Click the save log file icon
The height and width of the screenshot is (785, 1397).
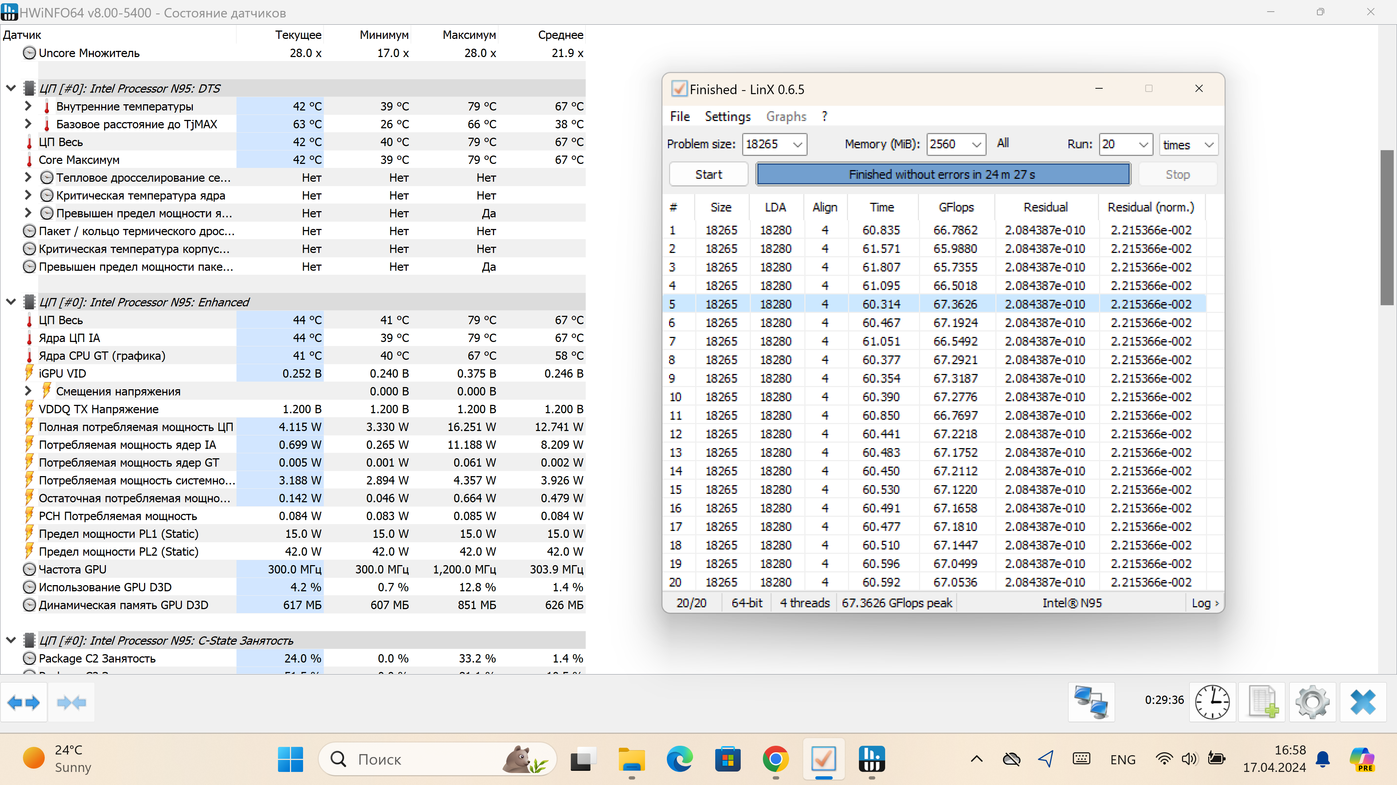click(x=1262, y=702)
